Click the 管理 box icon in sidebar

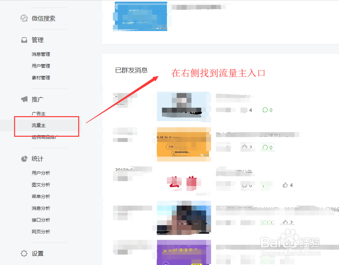pos(24,40)
